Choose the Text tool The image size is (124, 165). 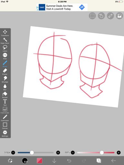(x=5, y=102)
